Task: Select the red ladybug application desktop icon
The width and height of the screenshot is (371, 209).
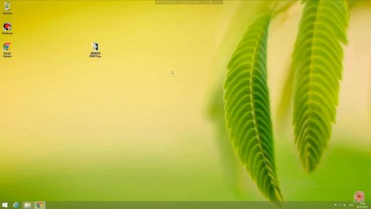Action: tap(8, 28)
